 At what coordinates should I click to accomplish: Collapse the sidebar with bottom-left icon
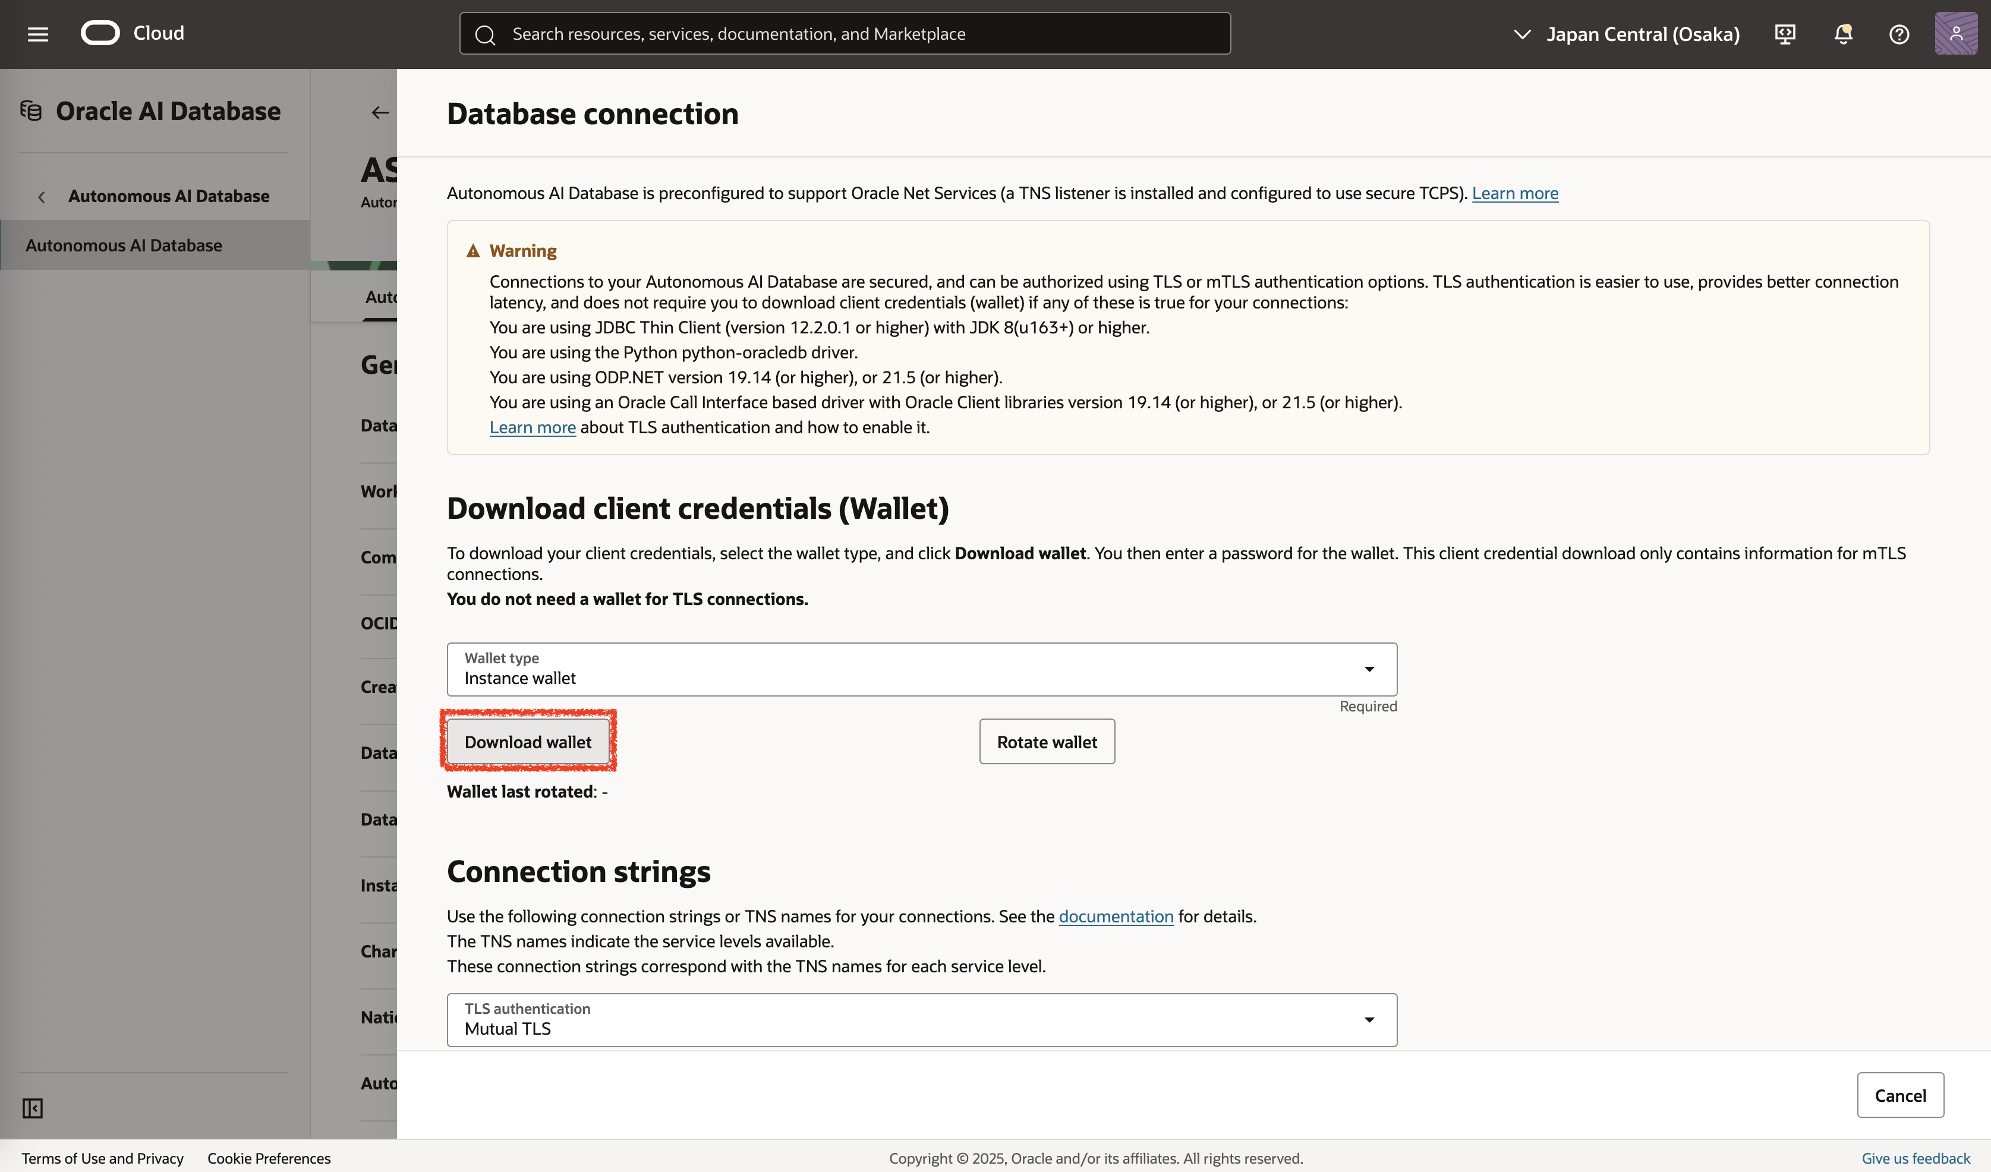tap(33, 1108)
